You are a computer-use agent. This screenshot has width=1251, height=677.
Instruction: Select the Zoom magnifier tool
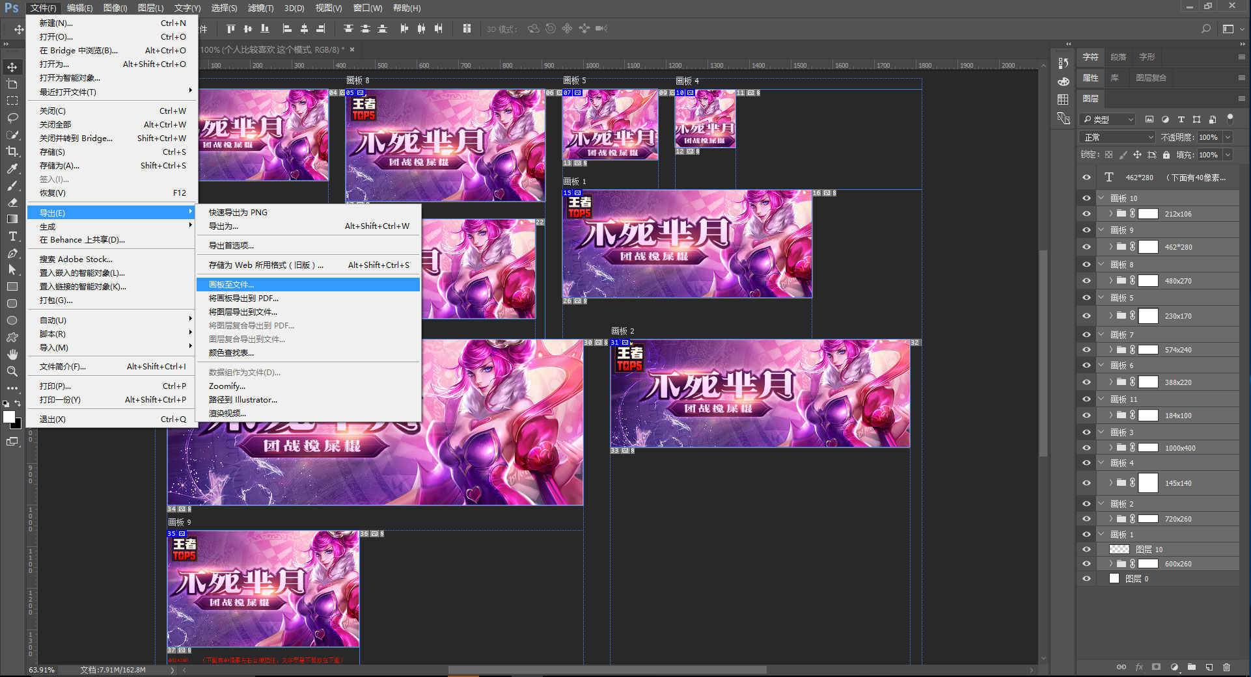coord(12,371)
